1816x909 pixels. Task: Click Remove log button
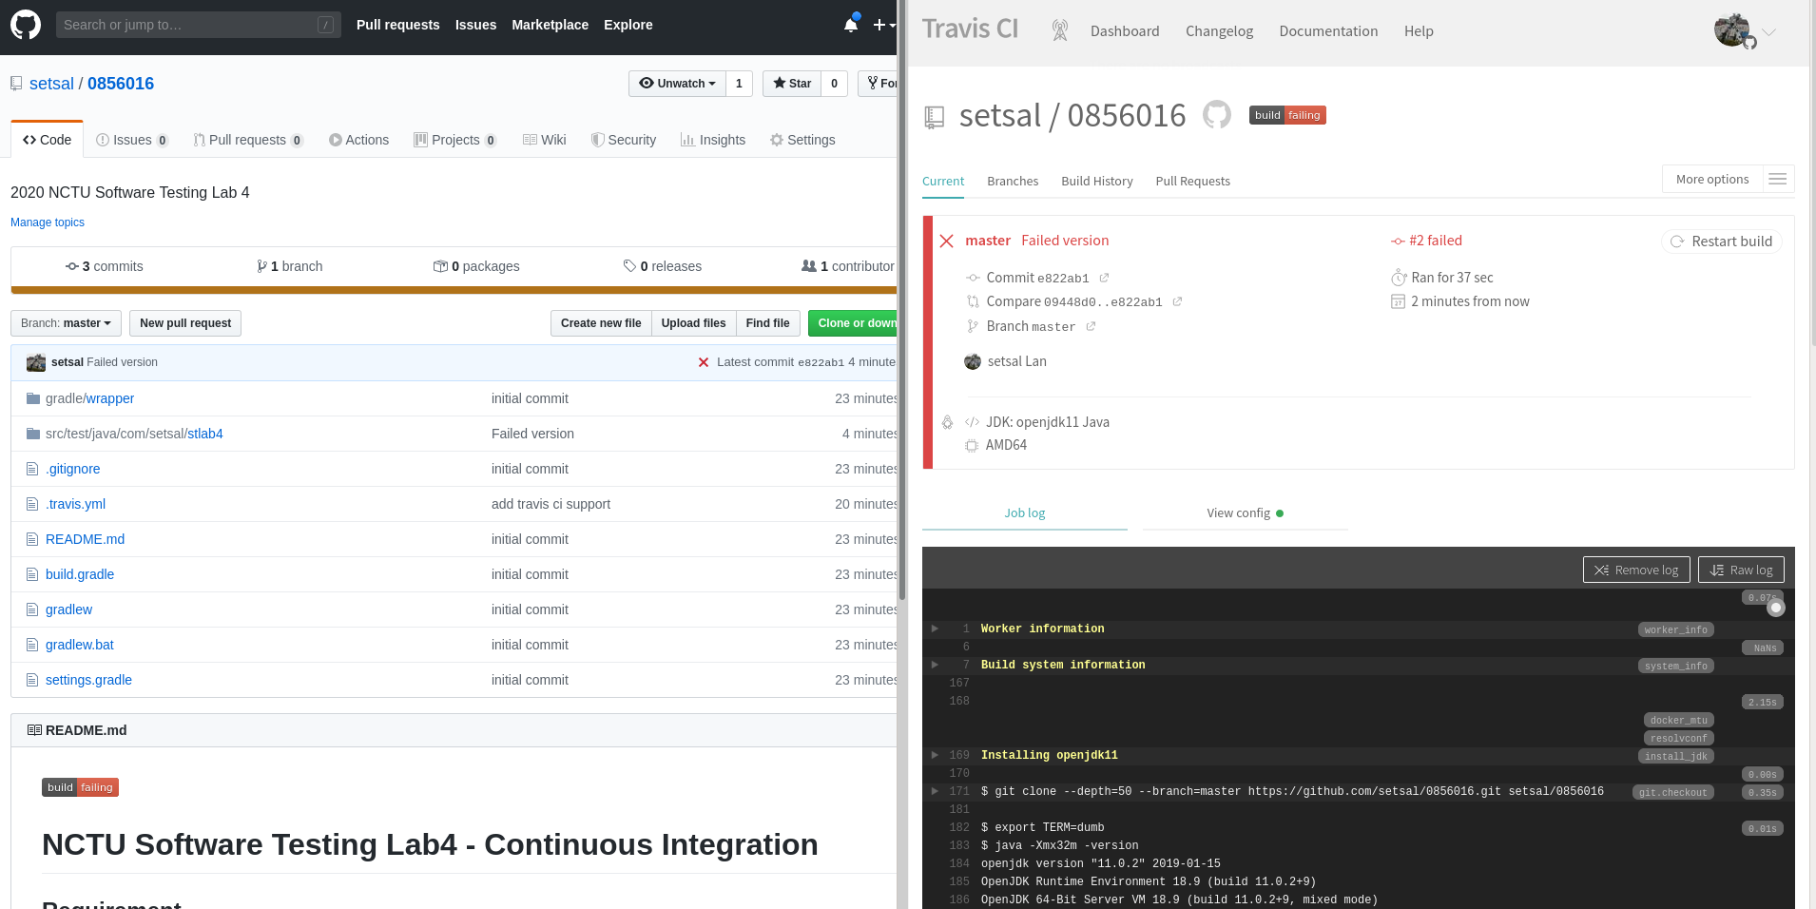1636,570
